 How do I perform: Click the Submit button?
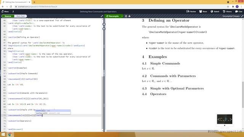click(x=215, y=11)
